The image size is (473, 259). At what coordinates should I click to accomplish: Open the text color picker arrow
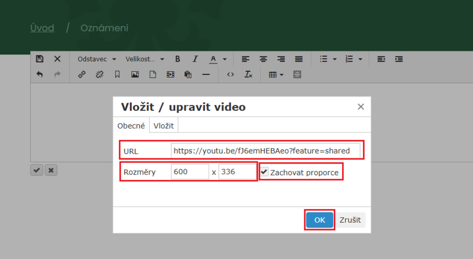(225, 59)
